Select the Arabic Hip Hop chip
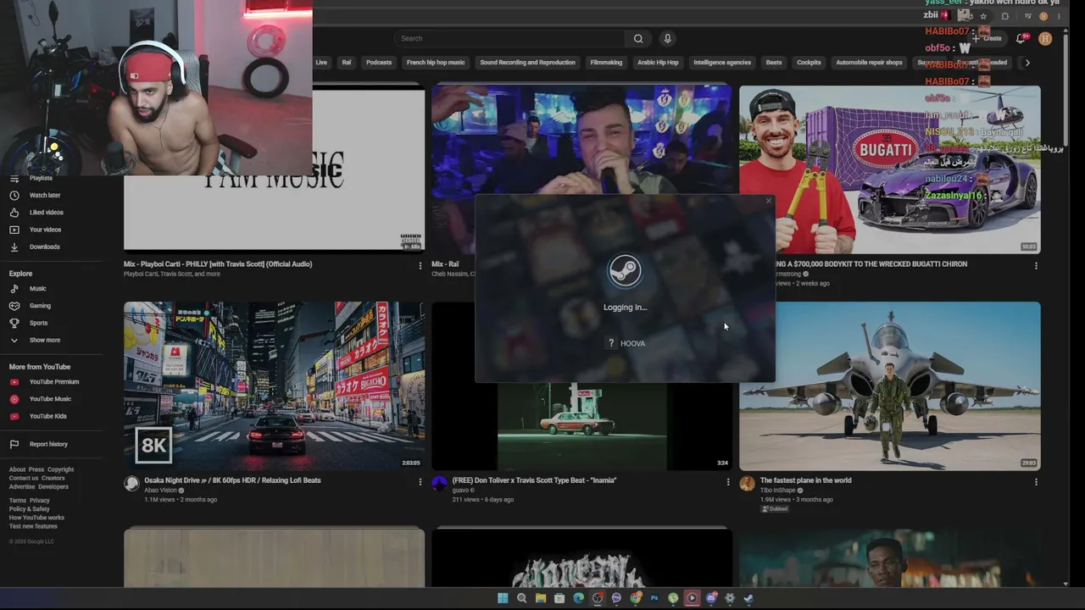This screenshot has height=610, width=1085. point(658,62)
